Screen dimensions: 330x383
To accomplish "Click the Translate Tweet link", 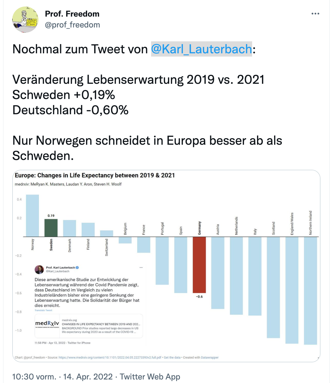I will tap(43, 310).
